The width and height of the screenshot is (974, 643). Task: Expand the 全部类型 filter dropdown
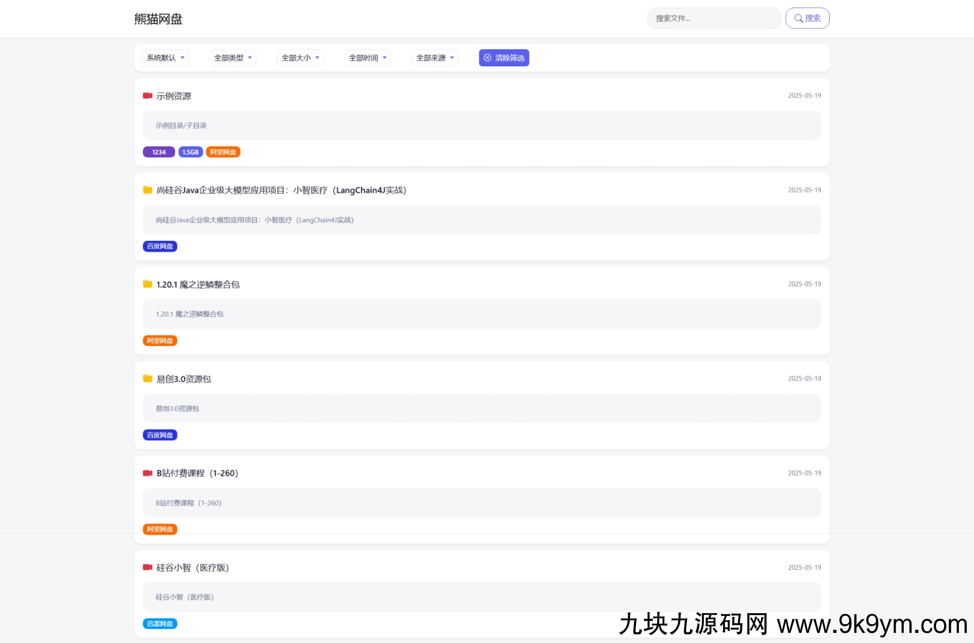[x=233, y=58]
